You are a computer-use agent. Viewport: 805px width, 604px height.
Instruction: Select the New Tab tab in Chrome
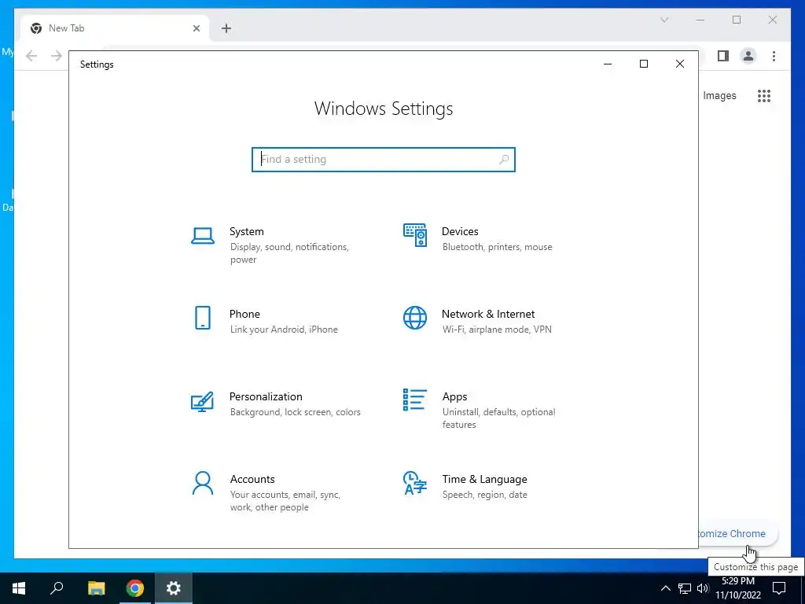115,28
